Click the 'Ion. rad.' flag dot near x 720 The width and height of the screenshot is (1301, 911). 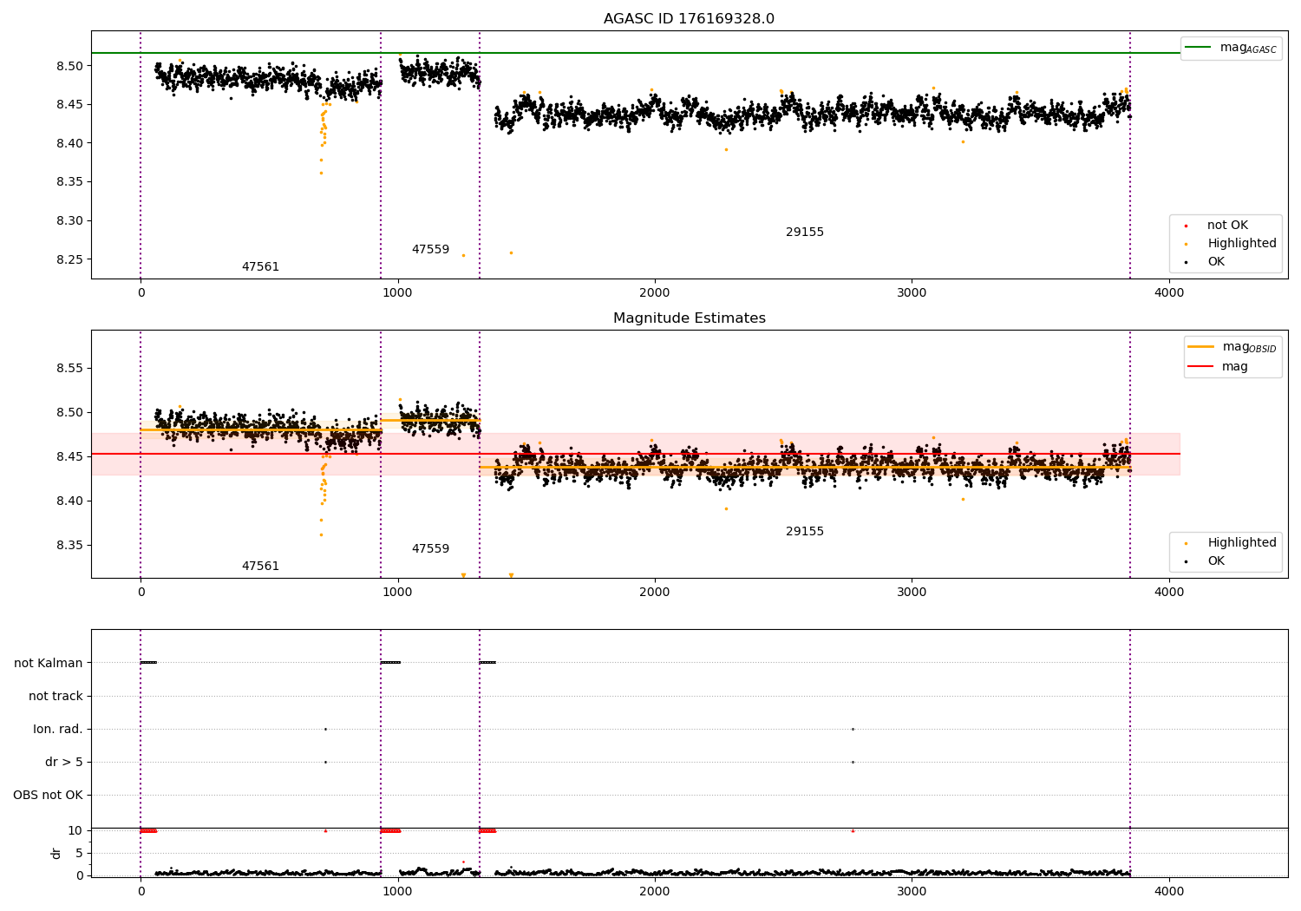325,729
